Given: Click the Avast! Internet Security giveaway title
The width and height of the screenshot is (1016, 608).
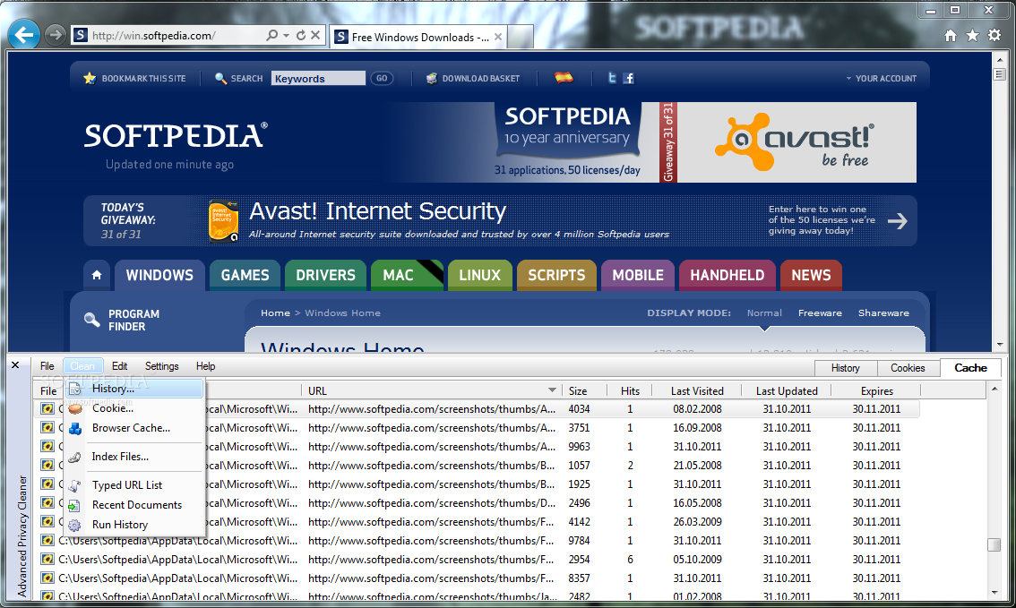Looking at the screenshot, I should point(378,211).
